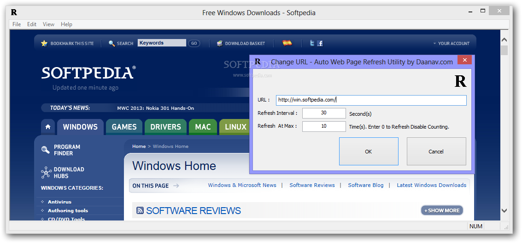
Task: Click the URL input field
Action: coord(371,100)
